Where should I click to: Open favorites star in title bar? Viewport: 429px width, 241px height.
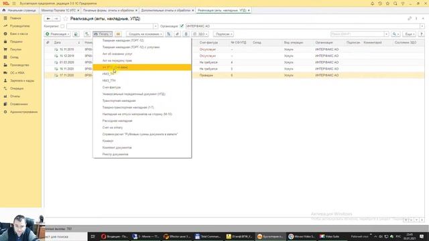(x=387, y=3)
